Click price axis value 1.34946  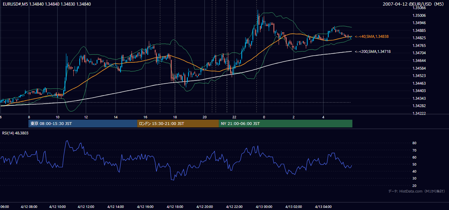(419, 23)
